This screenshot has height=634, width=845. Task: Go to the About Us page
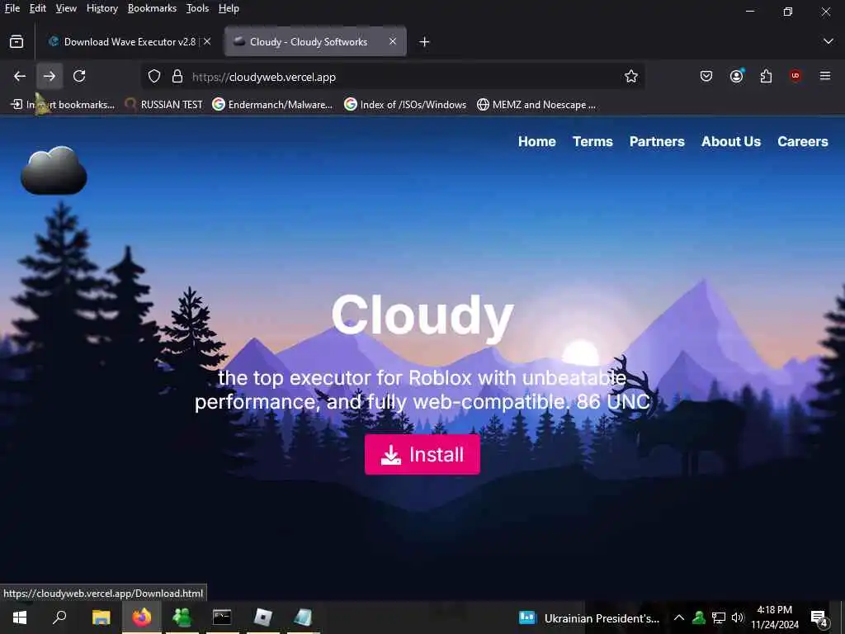tap(731, 141)
